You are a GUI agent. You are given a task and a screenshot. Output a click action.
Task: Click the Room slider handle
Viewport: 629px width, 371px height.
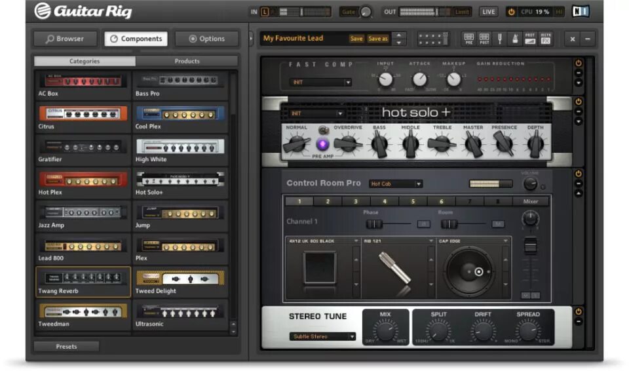coord(449,224)
